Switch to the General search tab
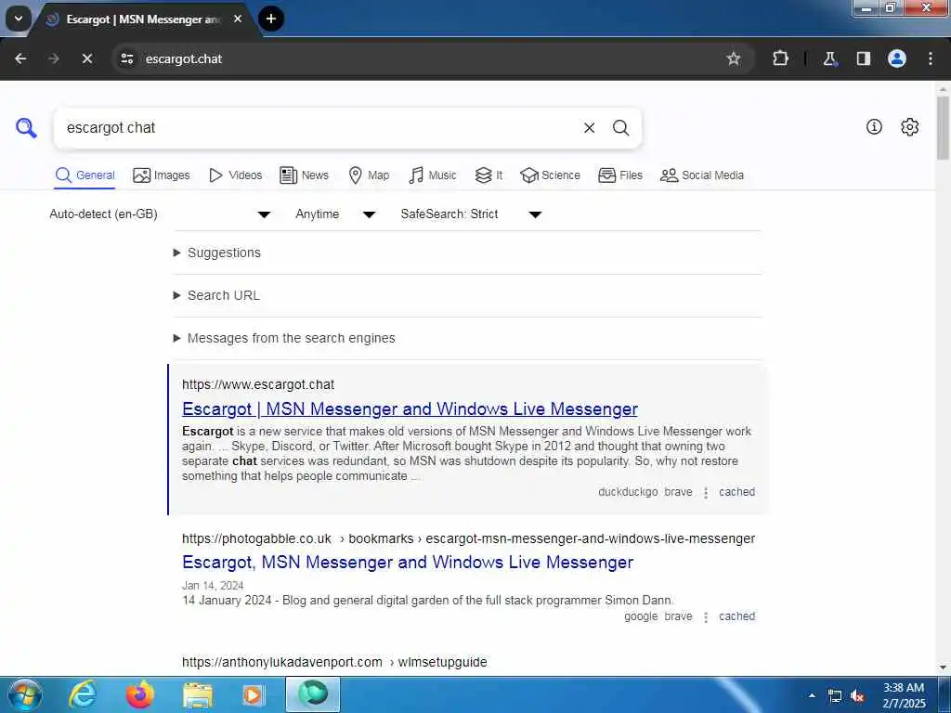951x713 pixels. (85, 175)
